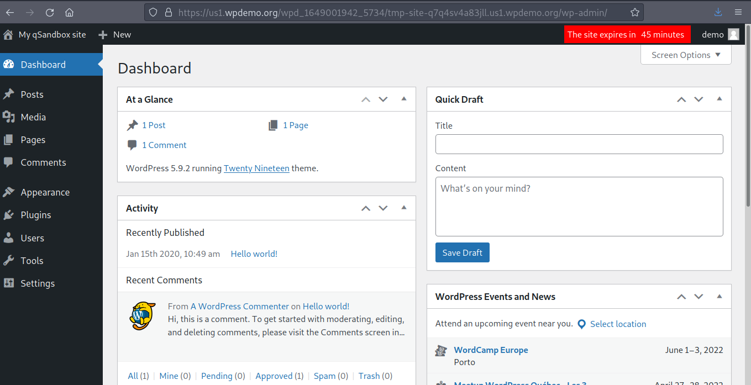751x385 pixels.
Task: Click the browser home icon
Action: point(69,12)
